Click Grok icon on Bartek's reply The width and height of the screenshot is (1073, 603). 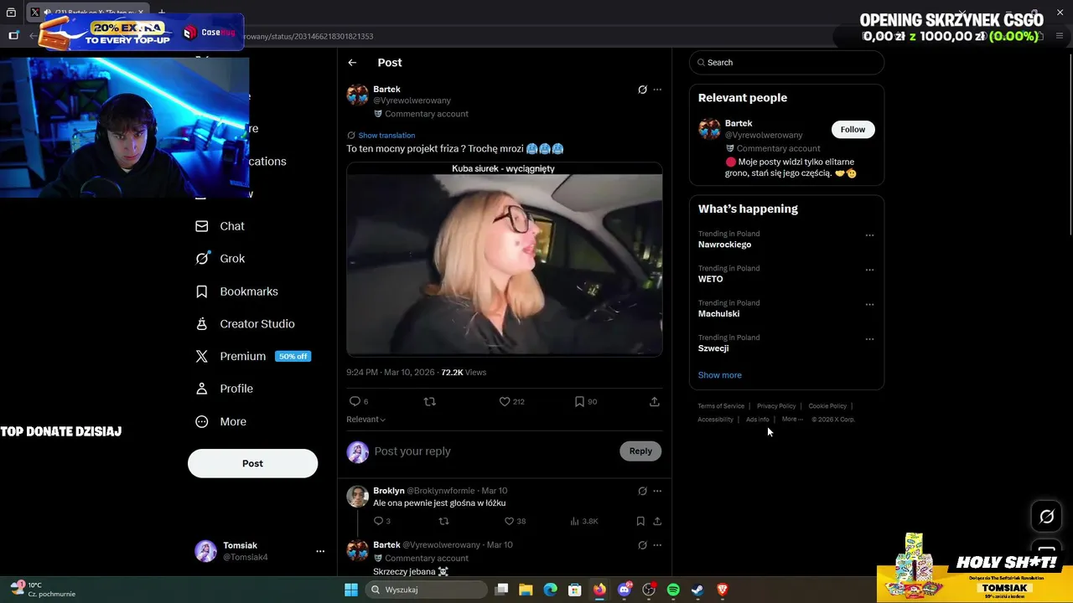point(642,545)
